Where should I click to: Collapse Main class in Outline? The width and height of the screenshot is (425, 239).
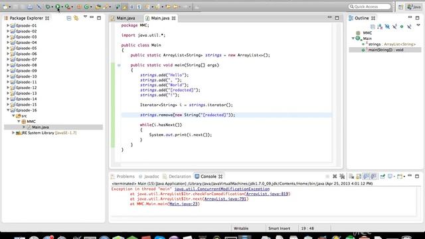(353, 39)
